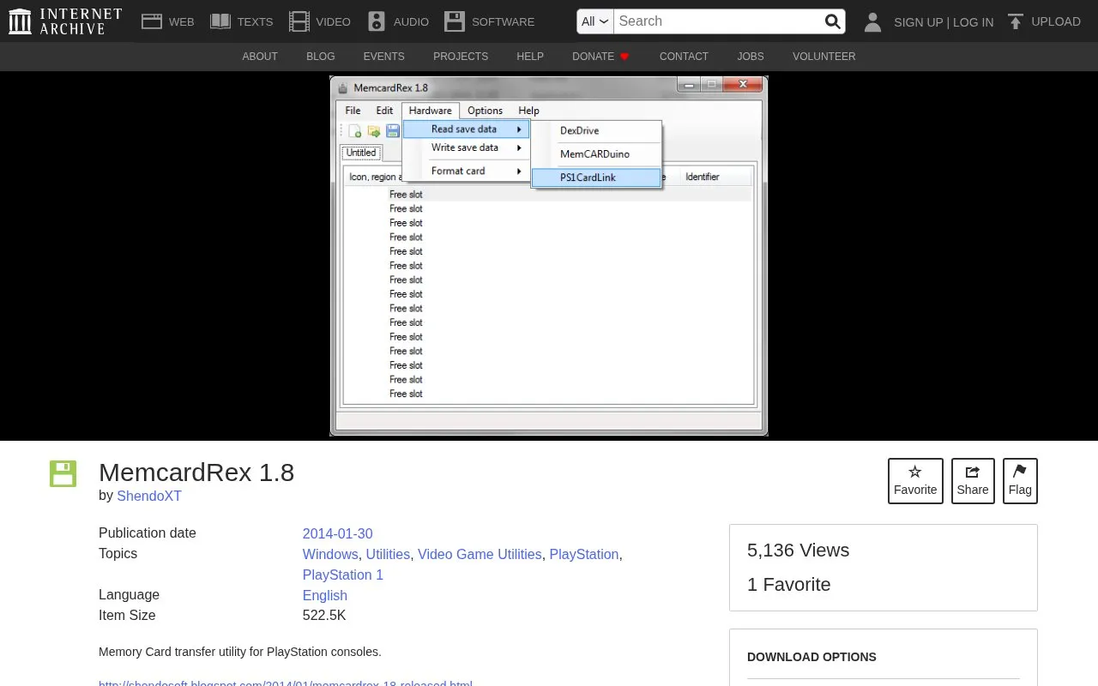Viewport: 1098px width, 686px height.
Task: Open the Utilities topic link
Action: 388,554
